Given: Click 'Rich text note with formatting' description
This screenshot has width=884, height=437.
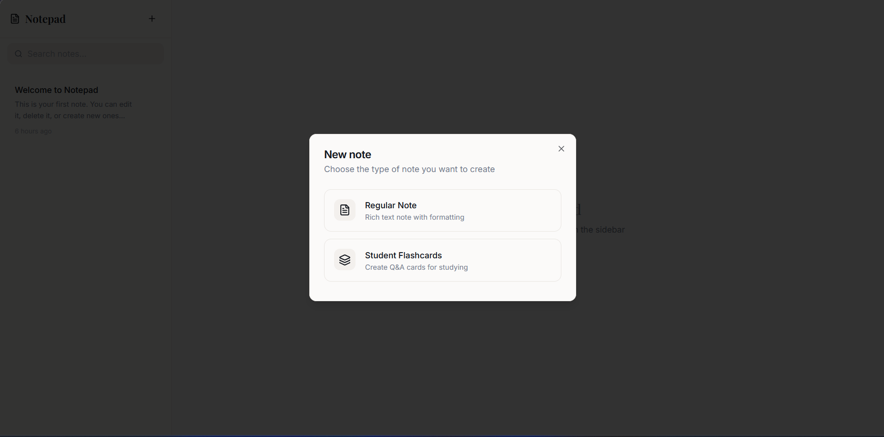Looking at the screenshot, I should (415, 217).
